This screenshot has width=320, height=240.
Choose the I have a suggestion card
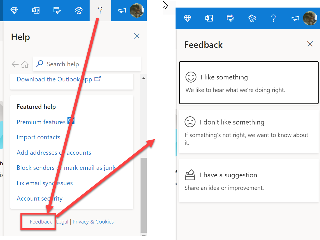249,181
